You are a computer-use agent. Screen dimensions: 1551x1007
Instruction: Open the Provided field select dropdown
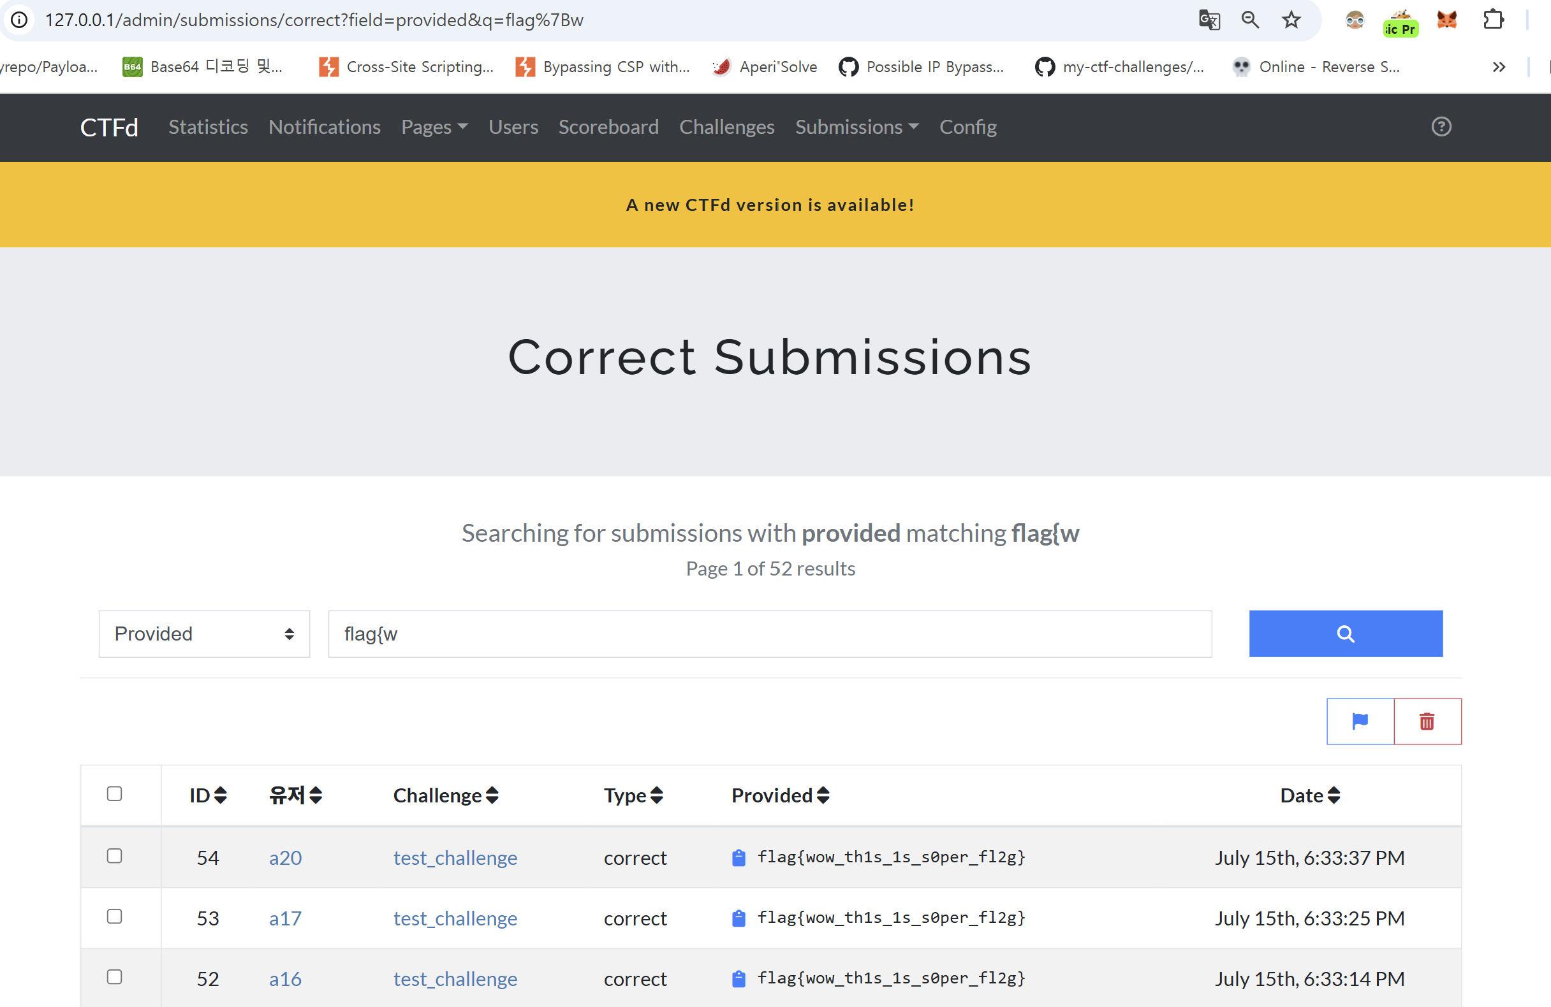point(204,634)
